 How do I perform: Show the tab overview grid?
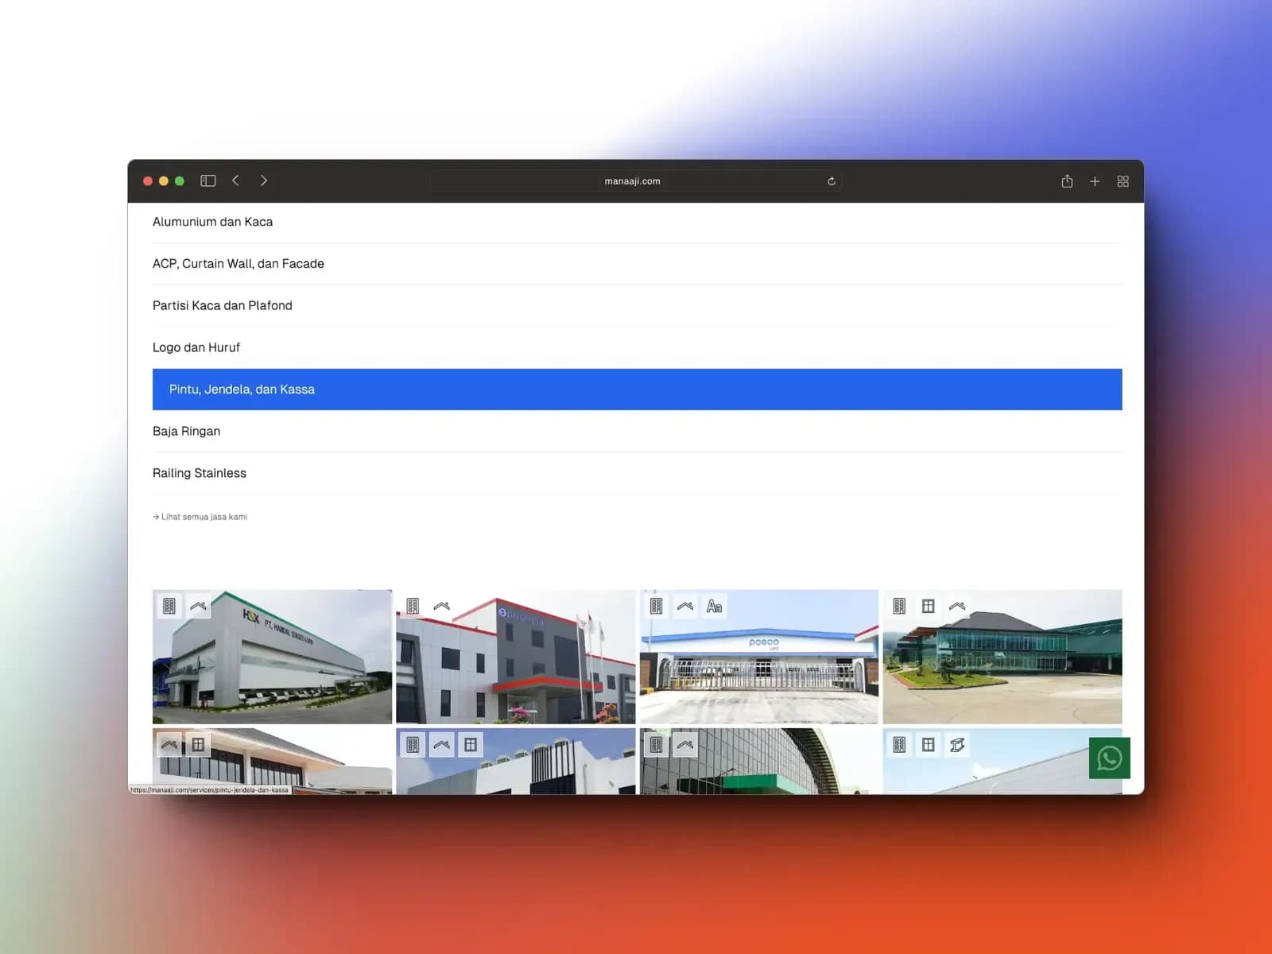[x=1123, y=181]
